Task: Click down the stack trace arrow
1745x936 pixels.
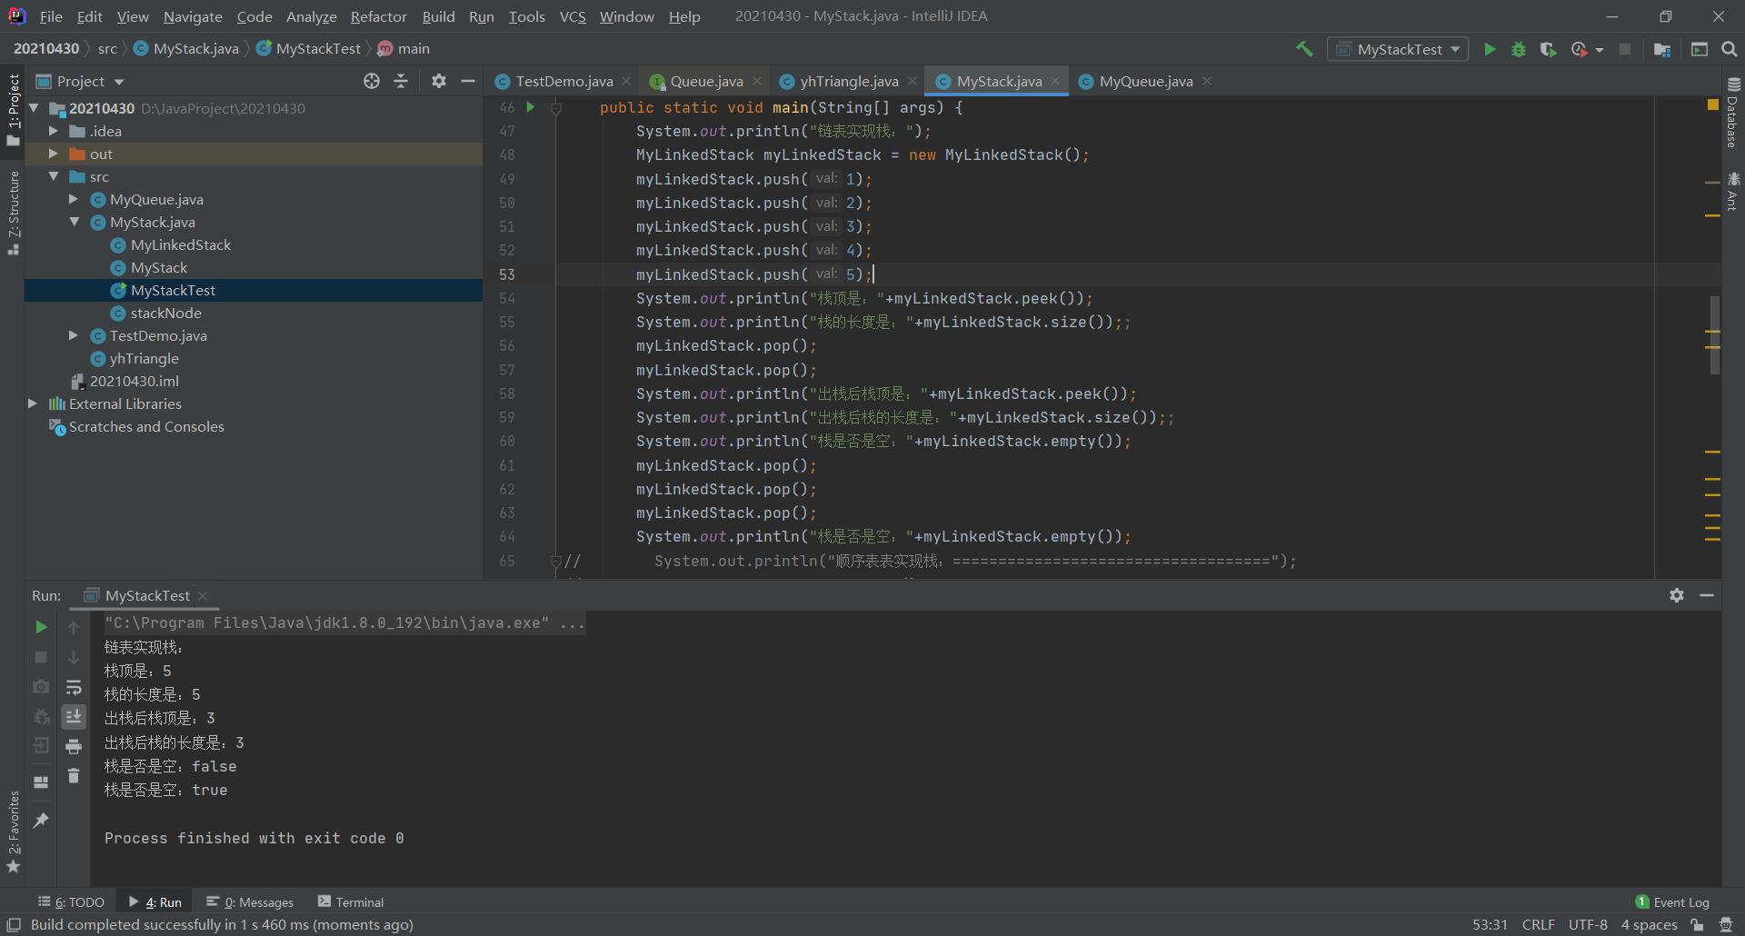Action: 74,657
